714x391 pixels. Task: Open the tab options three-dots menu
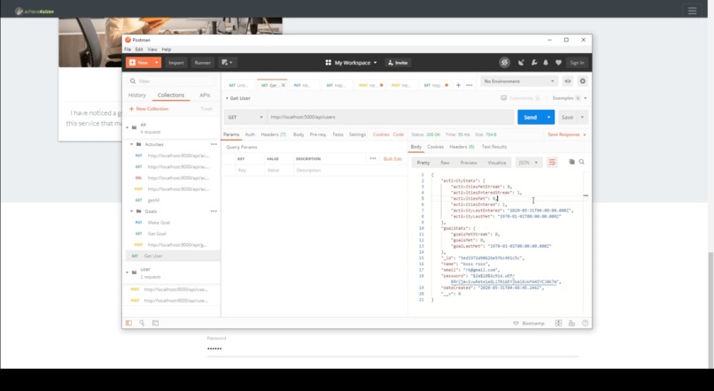(469, 85)
